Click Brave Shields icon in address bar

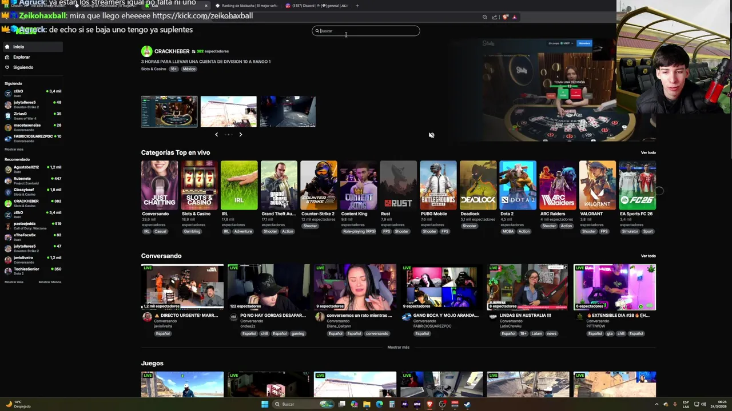(x=505, y=17)
